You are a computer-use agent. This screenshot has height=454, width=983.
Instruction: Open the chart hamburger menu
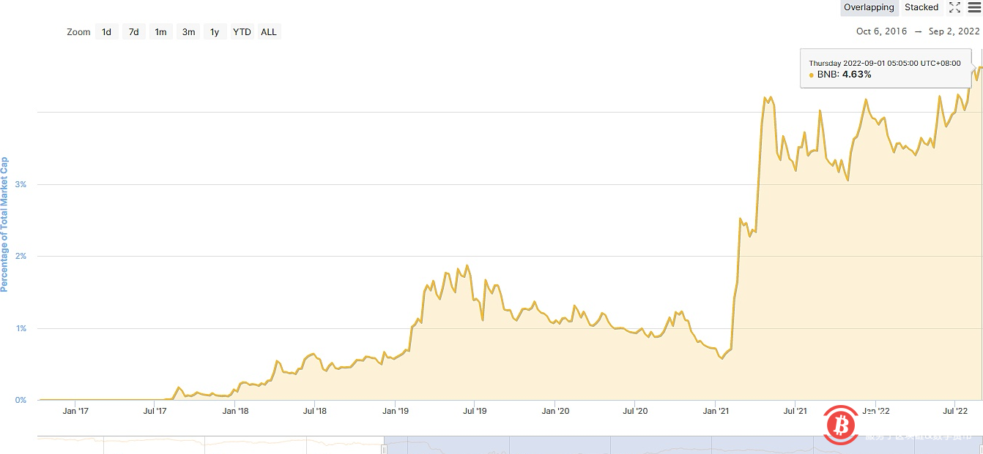click(973, 7)
